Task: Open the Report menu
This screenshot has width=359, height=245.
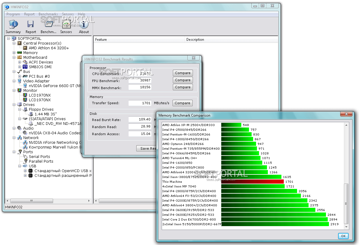Action: pyautogui.click(x=29, y=14)
